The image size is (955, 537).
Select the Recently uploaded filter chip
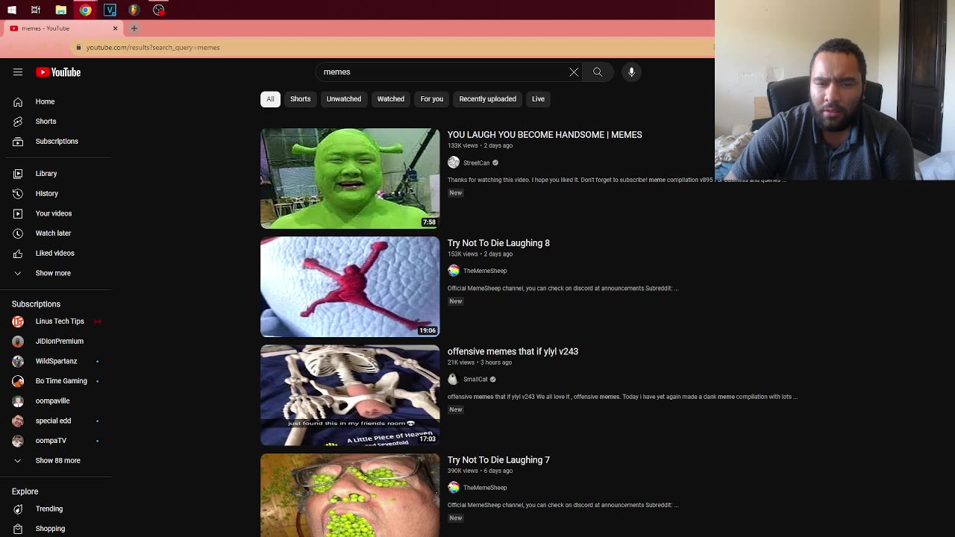tap(487, 99)
